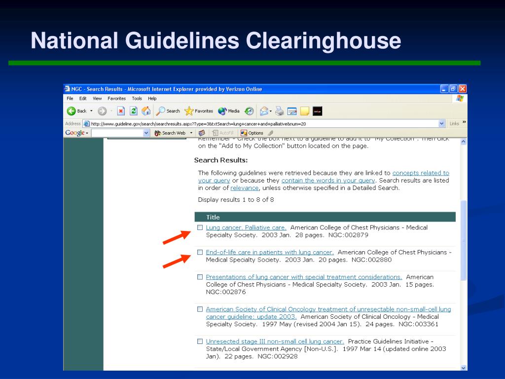Click the scrollbar up arrow
This screenshot has height=379, width=505.
(x=464, y=142)
